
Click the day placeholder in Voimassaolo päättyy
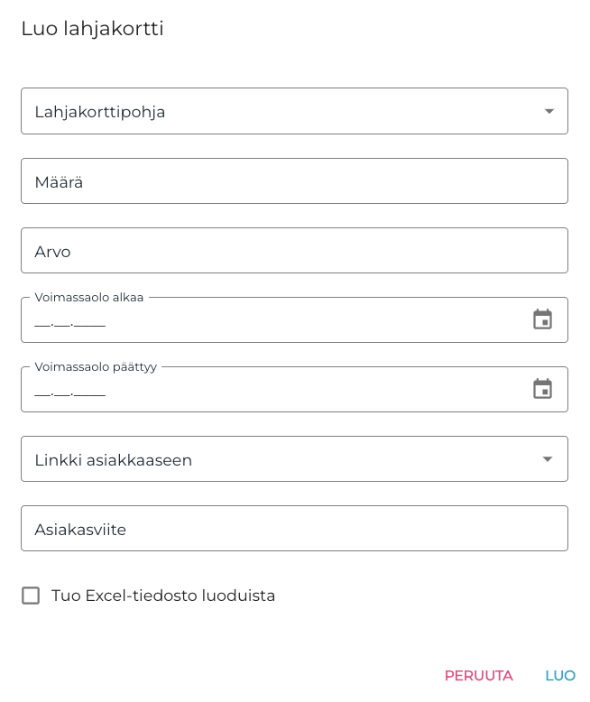coord(42,391)
